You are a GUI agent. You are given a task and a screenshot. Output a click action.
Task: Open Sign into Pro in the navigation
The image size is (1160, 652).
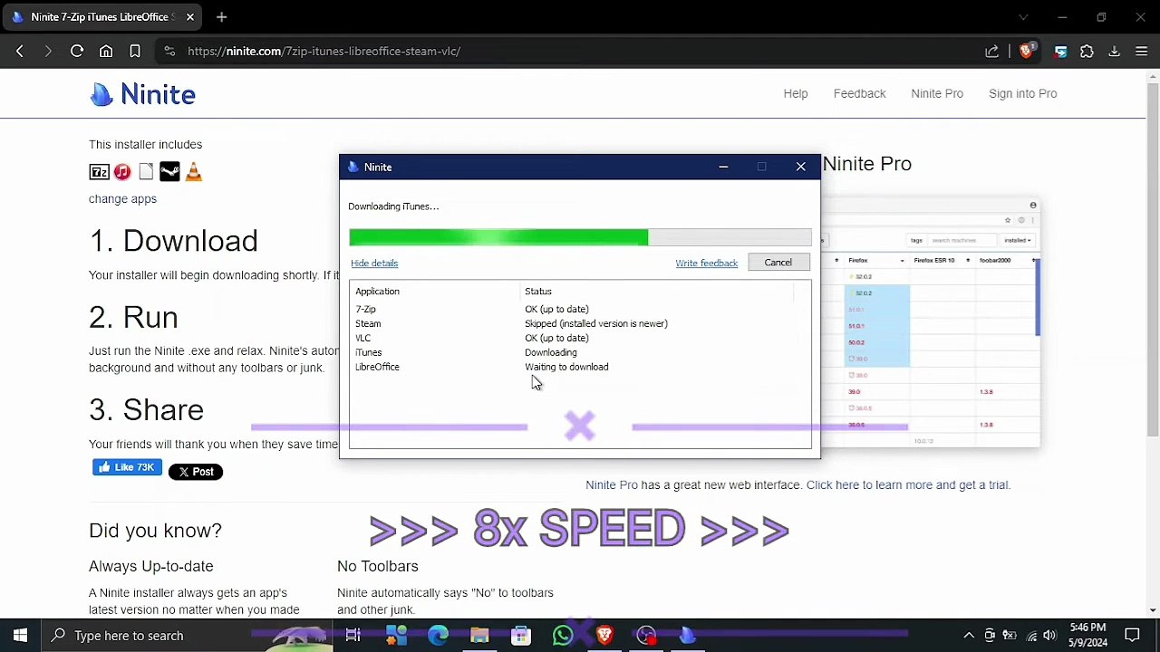coord(1022,93)
